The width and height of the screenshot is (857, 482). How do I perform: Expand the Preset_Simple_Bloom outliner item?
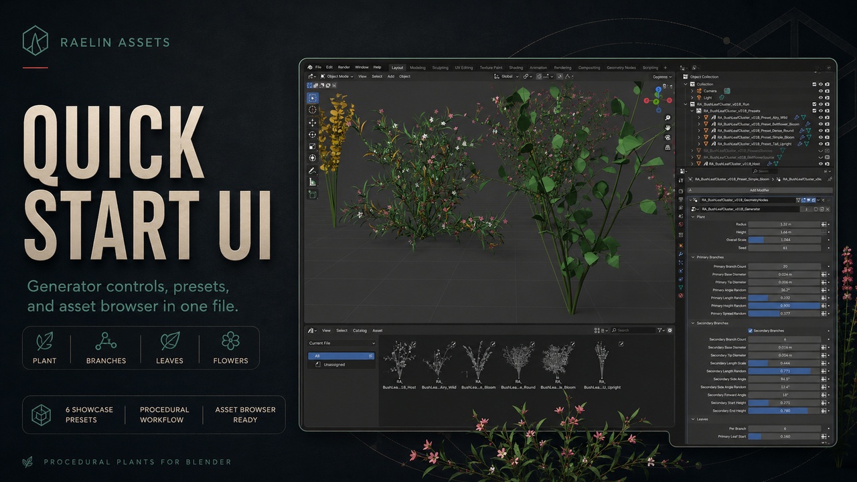point(699,137)
